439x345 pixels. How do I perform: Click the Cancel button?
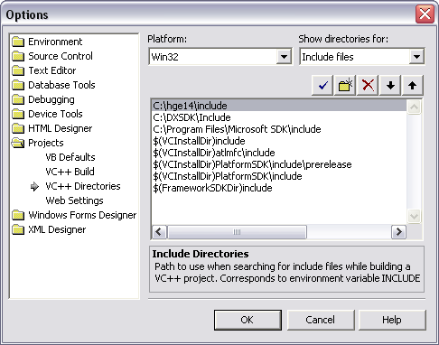321,320
